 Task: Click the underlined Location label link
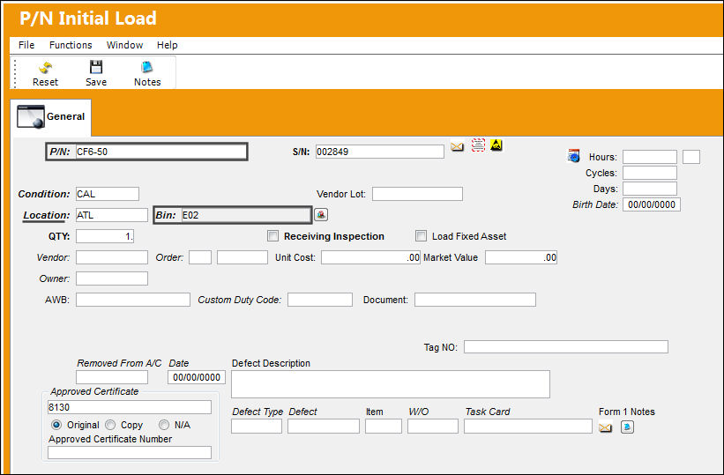tap(46, 215)
